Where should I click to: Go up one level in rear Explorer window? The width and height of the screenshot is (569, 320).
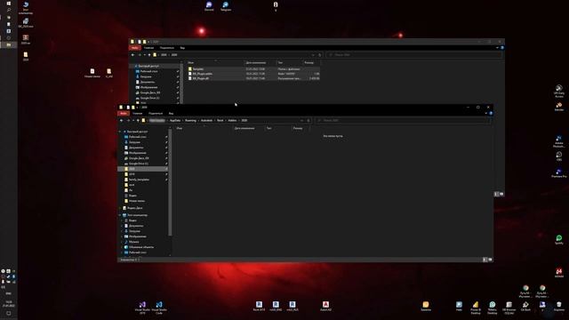click(x=149, y=55)
